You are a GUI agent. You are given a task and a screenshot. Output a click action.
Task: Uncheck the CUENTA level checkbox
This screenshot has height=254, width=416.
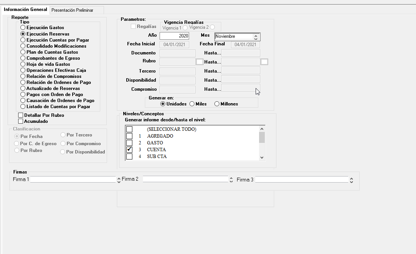click(x=129, y=150)
